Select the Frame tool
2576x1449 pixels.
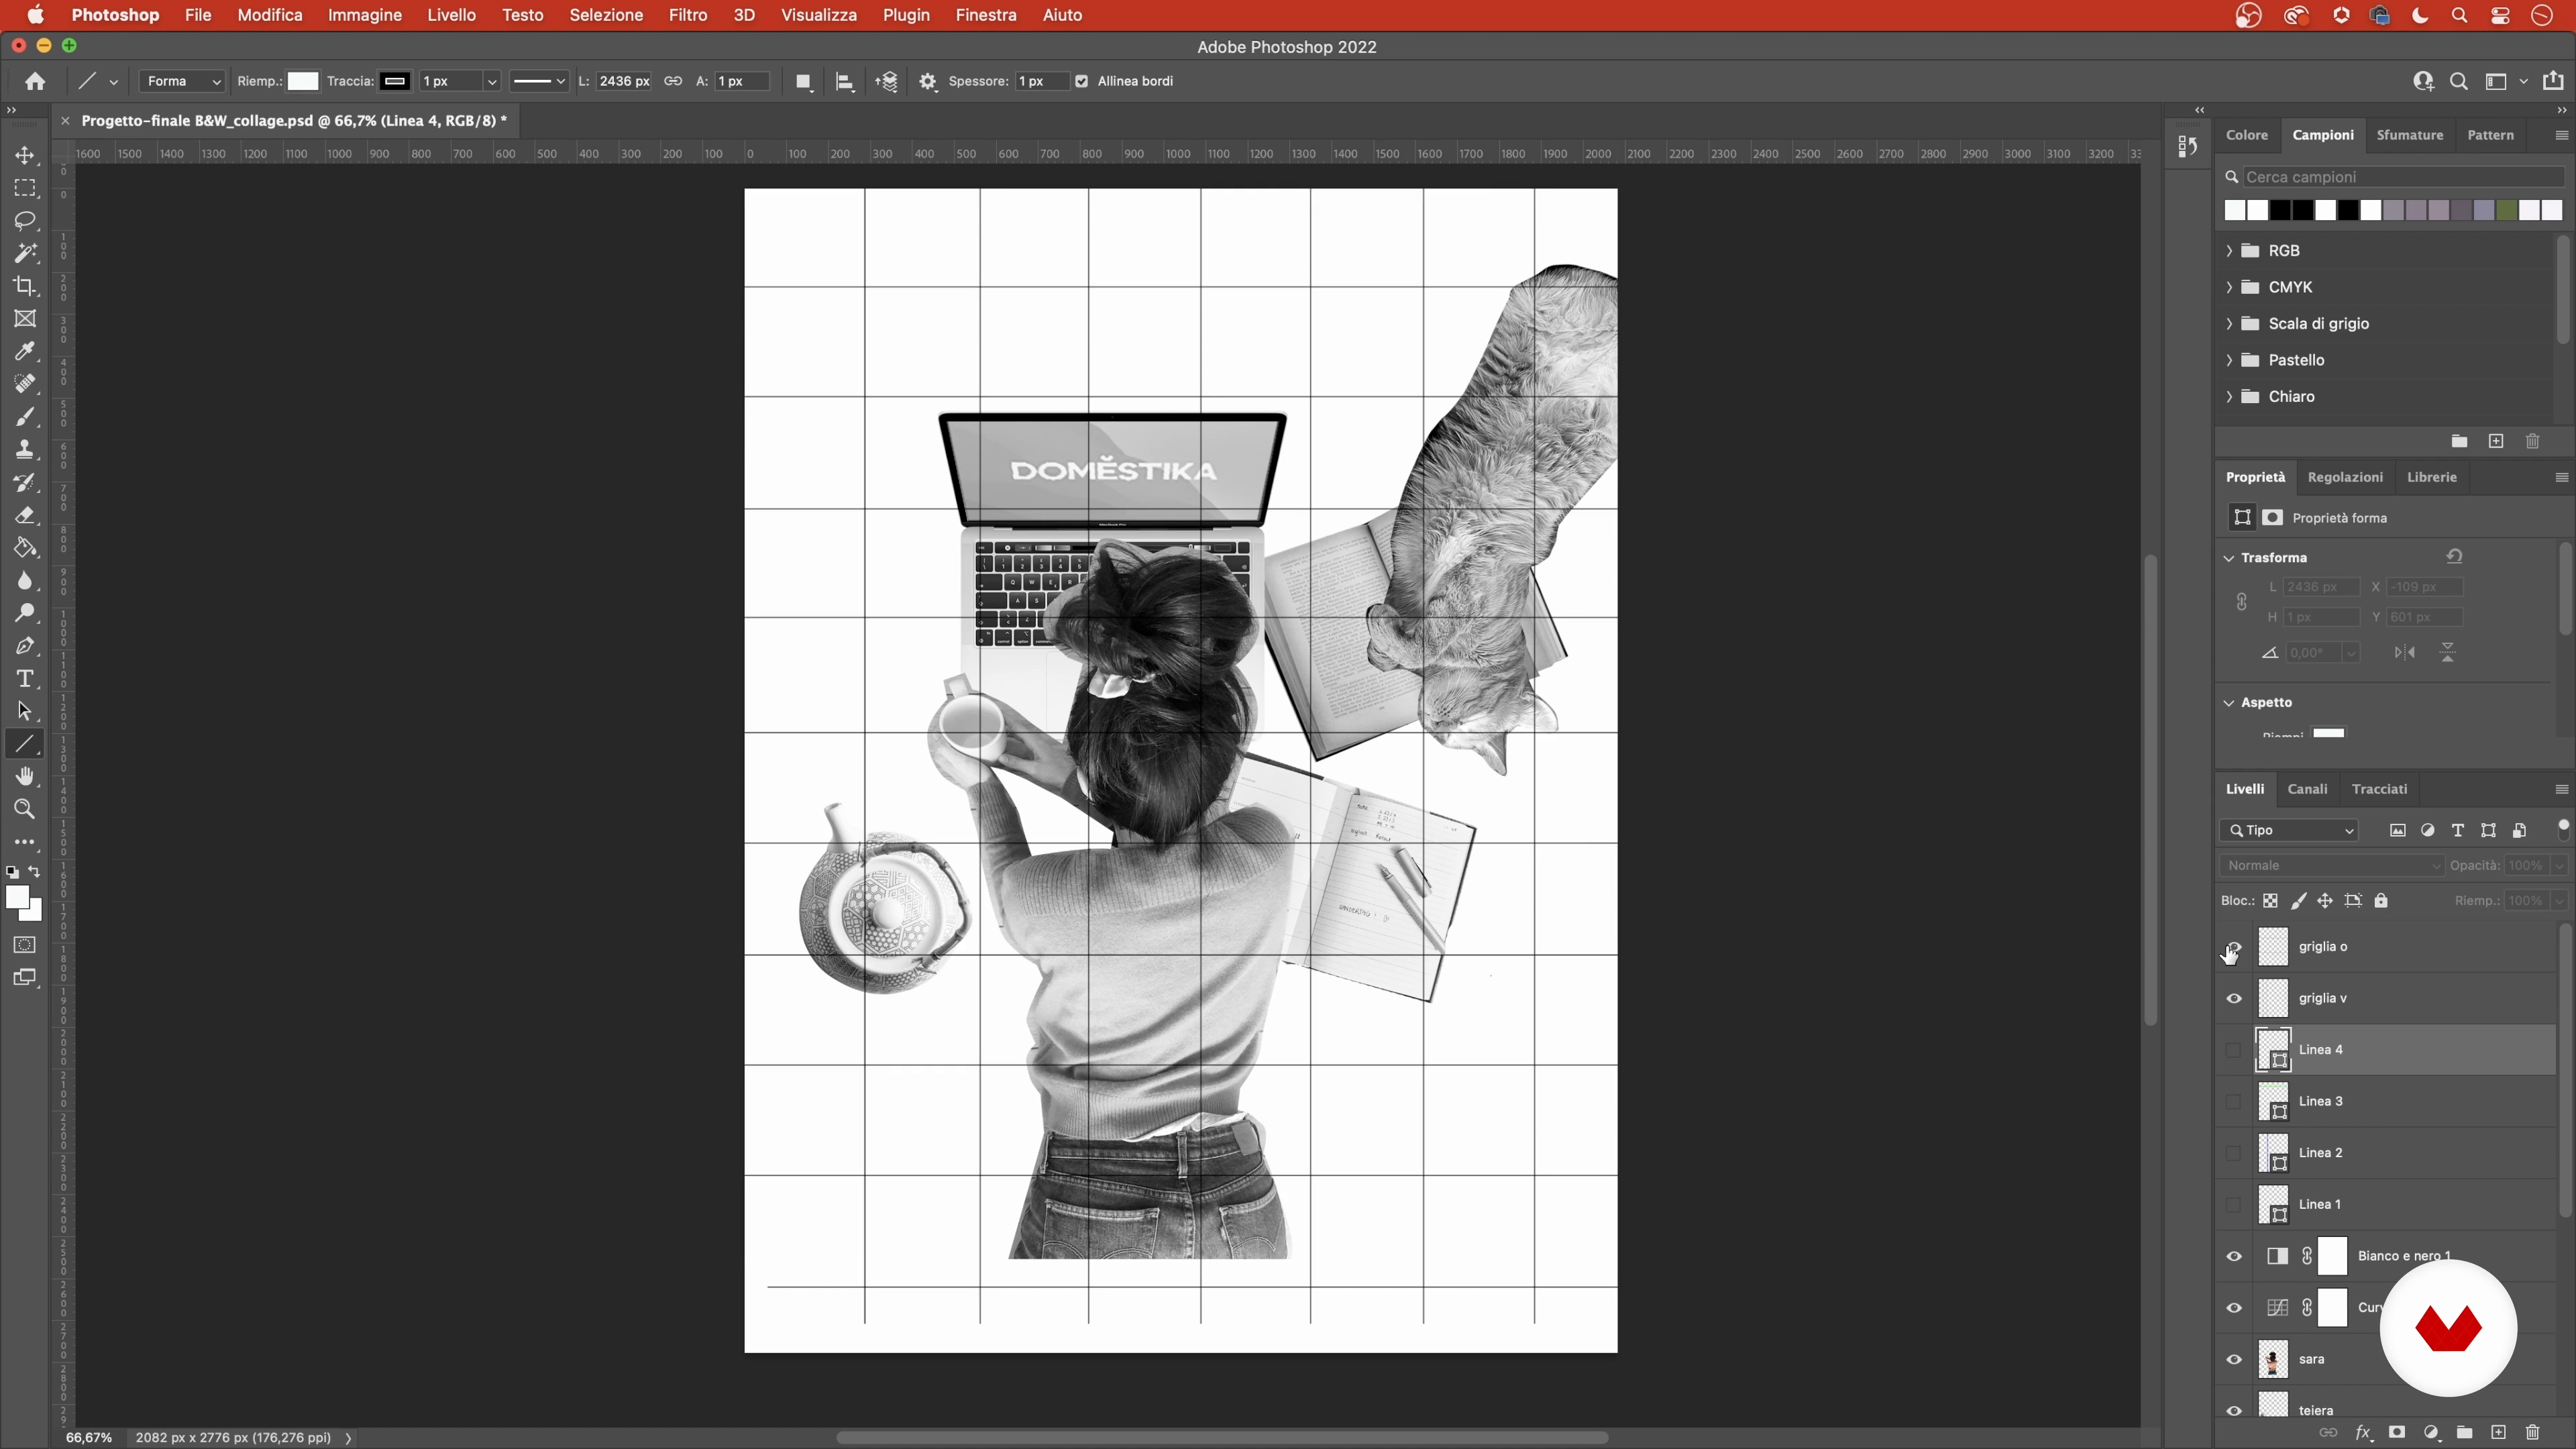click(x=25, y=319)
